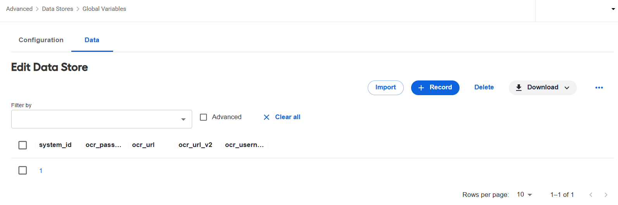
Task: Click the plus icon on Record button
Action: point(421,88)
